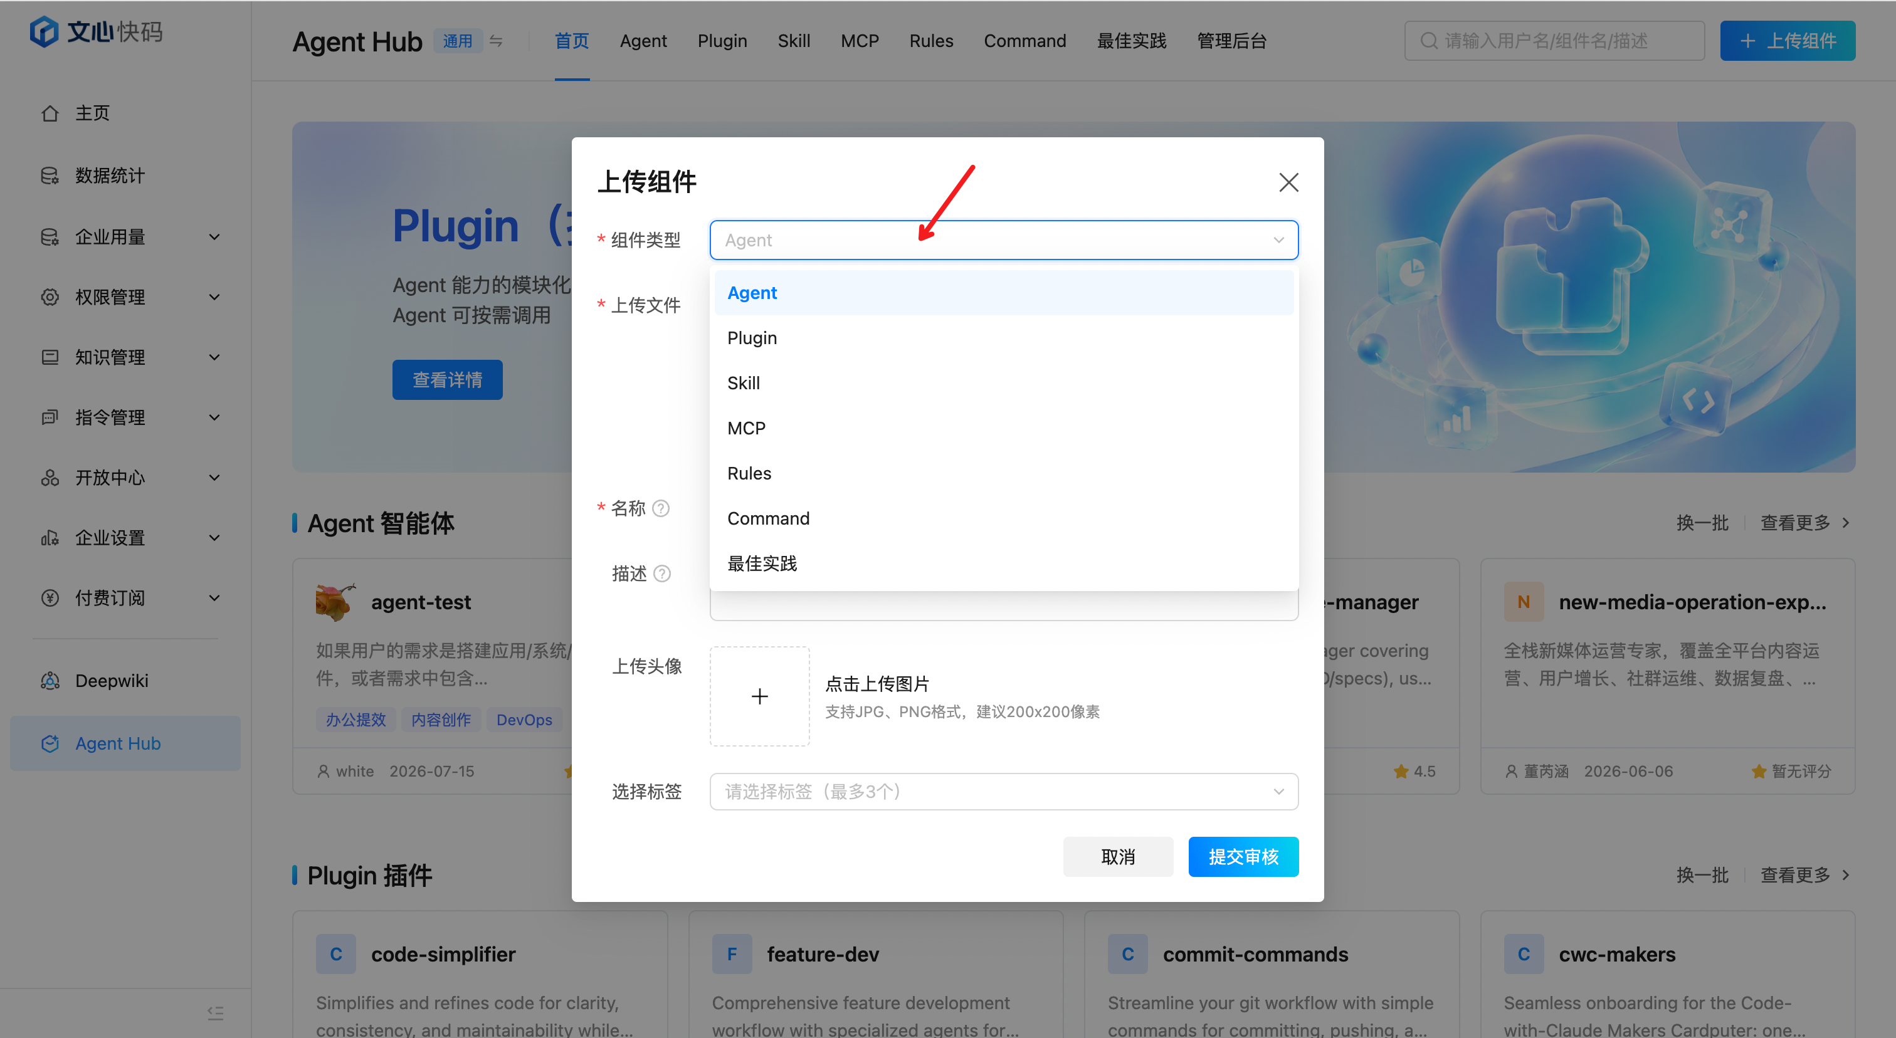This screenshot has height=1038, width=1896.
Task: Open the 选择标签 tag dropdown
Action: (1003, 792)
